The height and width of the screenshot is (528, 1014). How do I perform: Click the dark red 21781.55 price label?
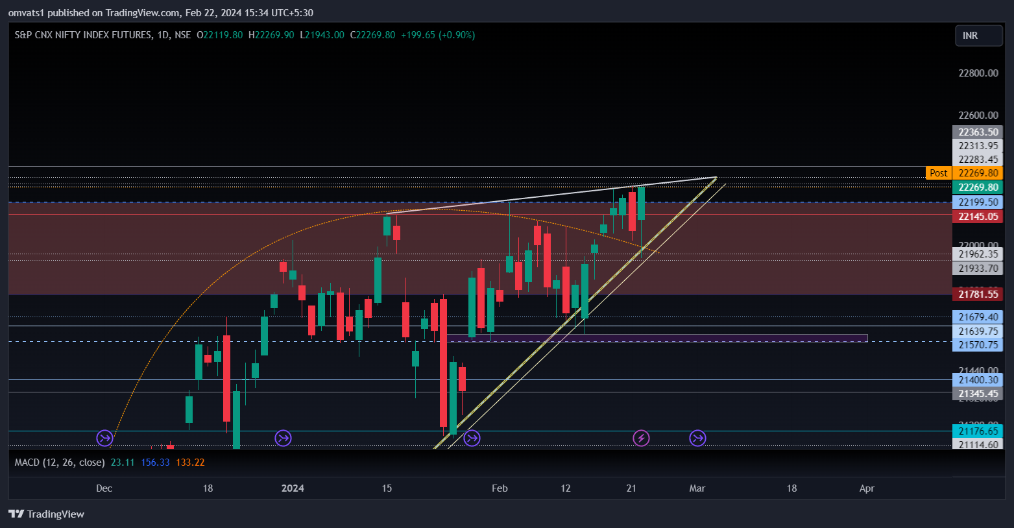(x=978, y=294)
